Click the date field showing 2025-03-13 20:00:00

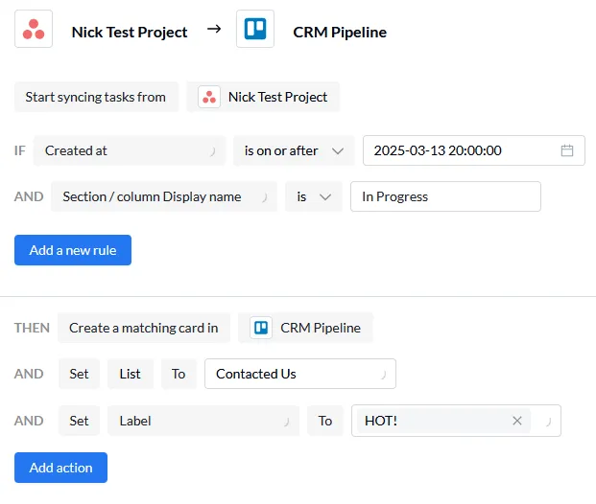pyautogui.click(x=461, y=150)
